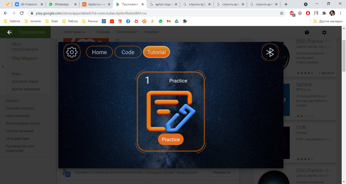346x184 pixels.
Task: Switch to the WhatsApp browser tab
Action: pyautogui.click(x=62, y=4)
